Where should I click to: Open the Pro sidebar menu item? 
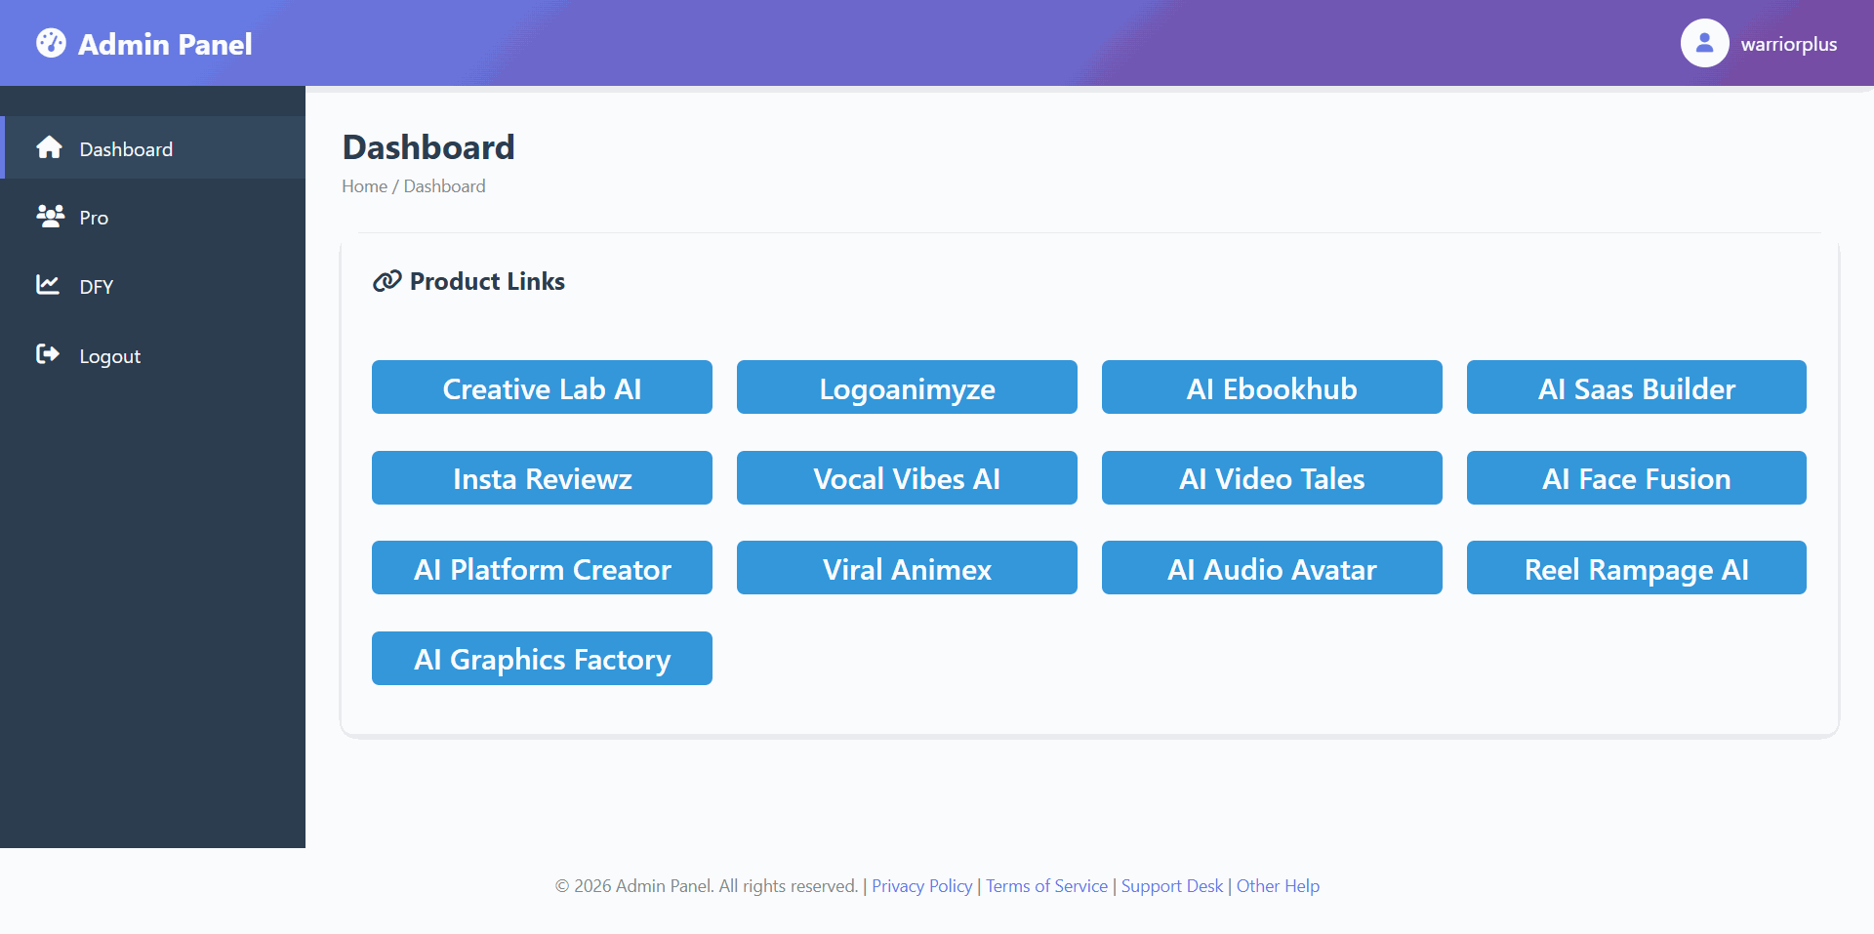click(x=94, y=218)
